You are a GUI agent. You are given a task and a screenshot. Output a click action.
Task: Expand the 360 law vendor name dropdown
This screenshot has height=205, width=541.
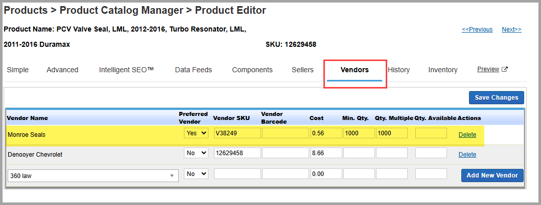[93, 176]
